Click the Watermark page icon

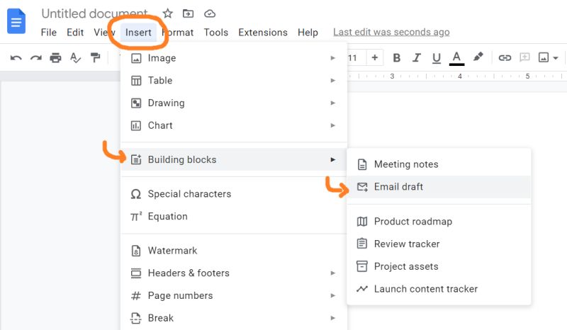coord(136,251)
